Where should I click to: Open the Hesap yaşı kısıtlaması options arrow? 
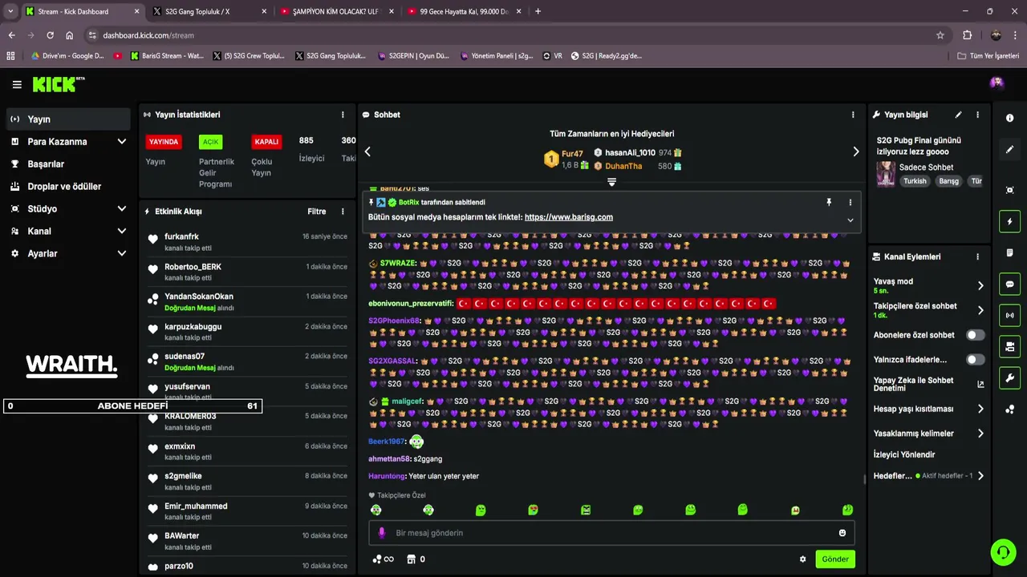(980, 409)
